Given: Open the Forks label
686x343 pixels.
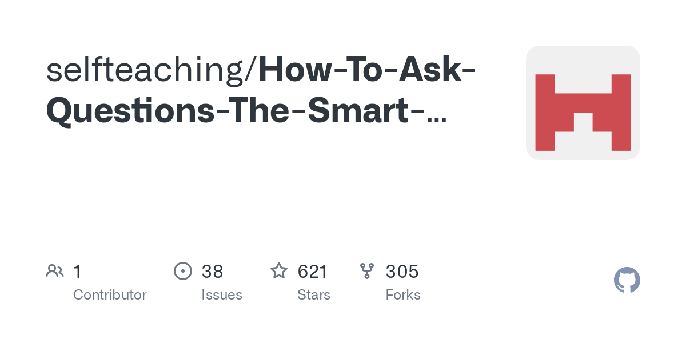Looking at the screenshot, I should click(403, 295).
